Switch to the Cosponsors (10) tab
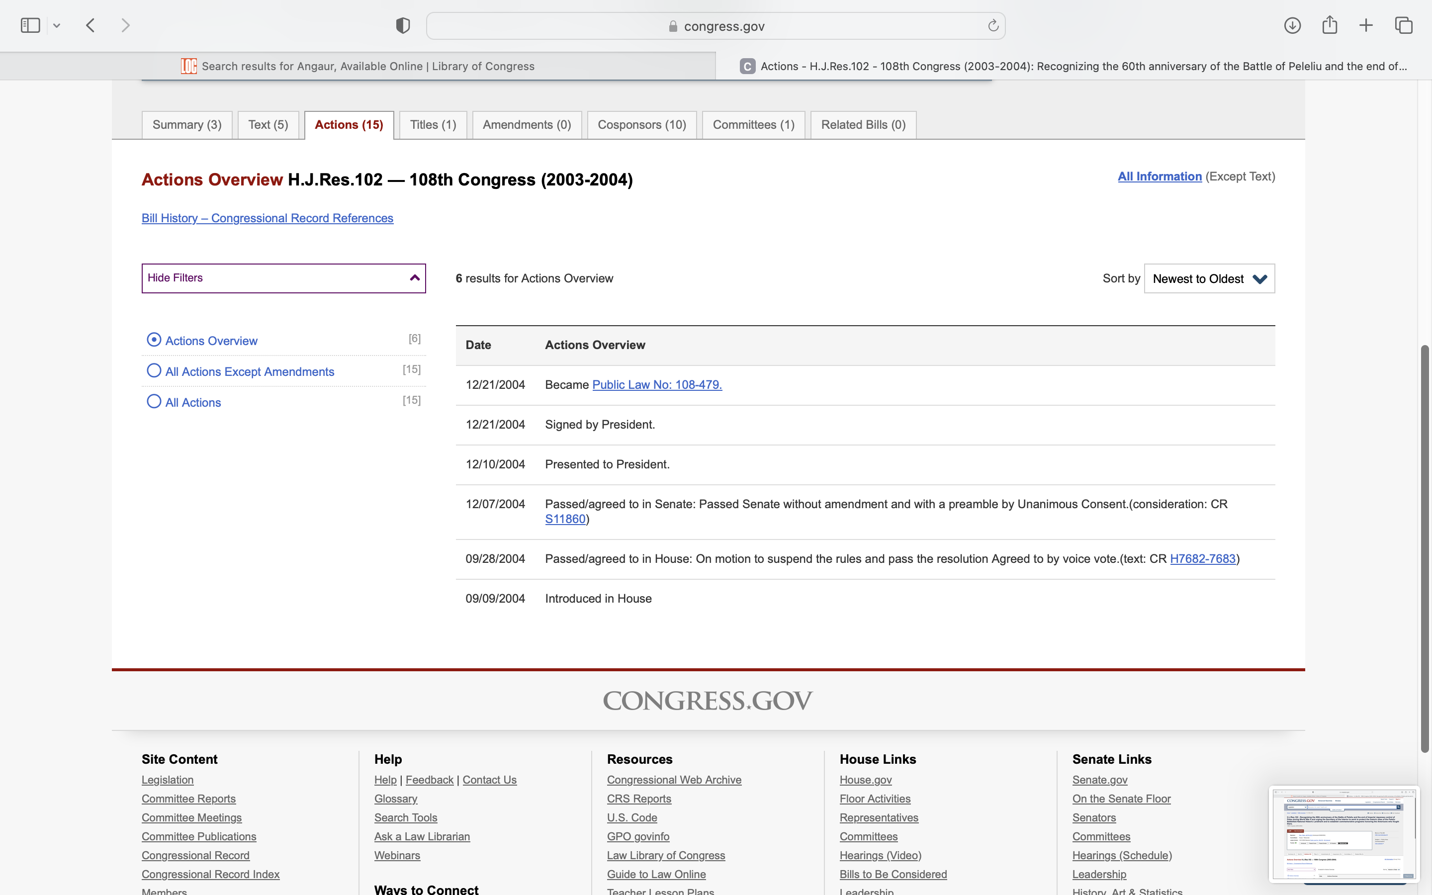This screenshot has height=895, width=1432. point(641,125)
